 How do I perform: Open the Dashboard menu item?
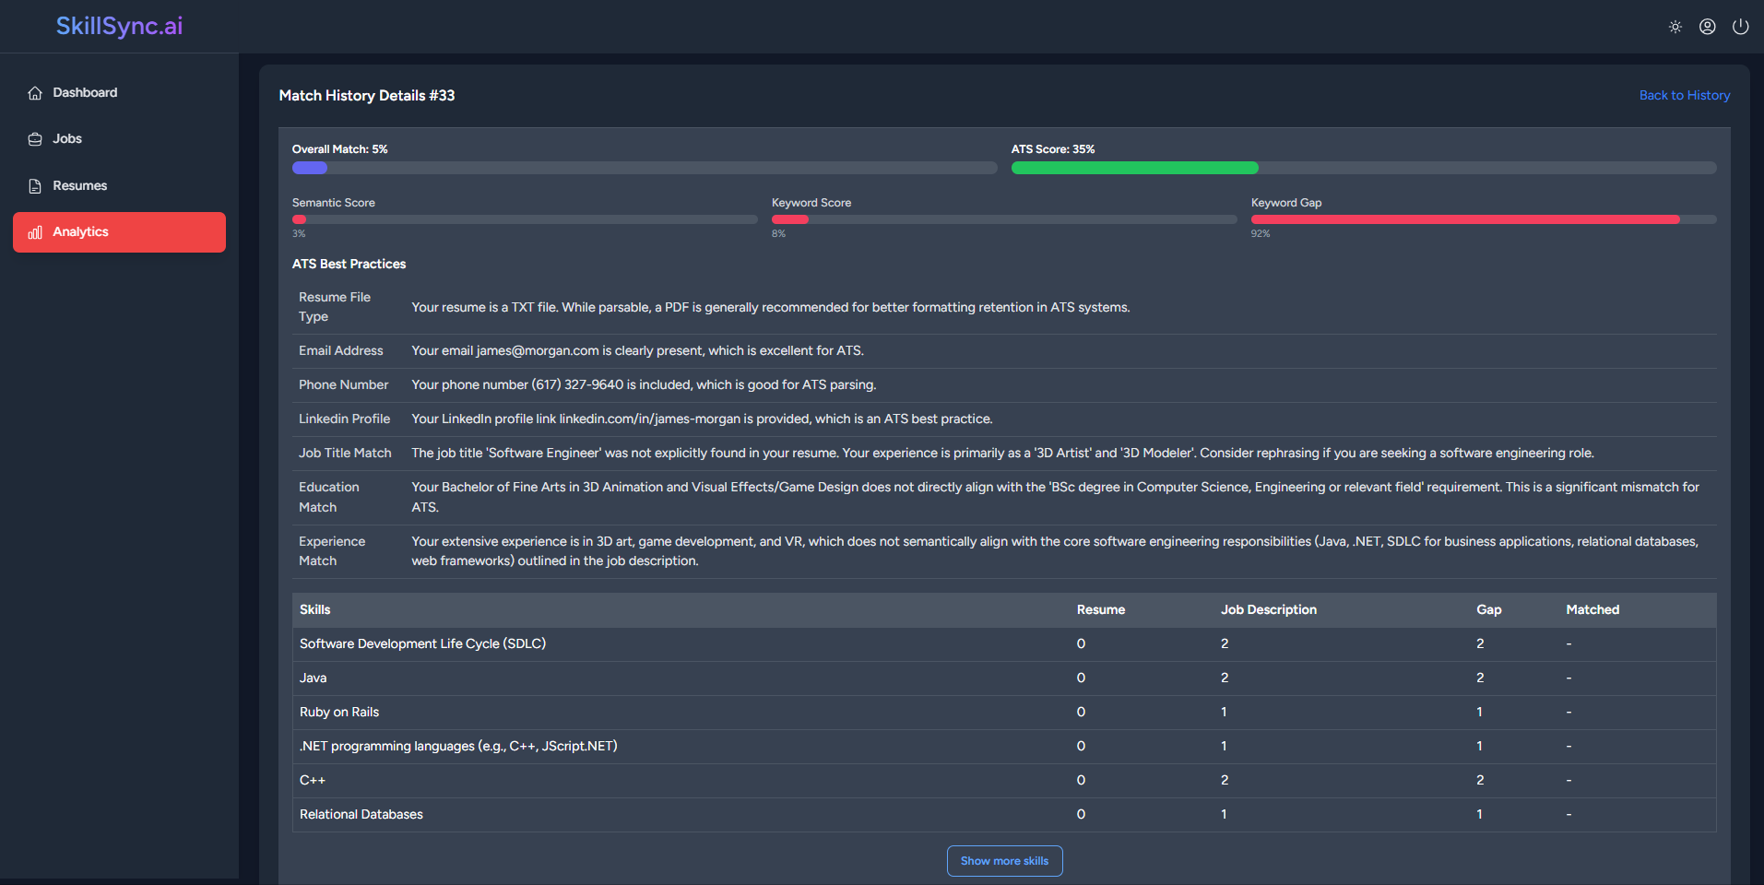[x=85, y=93]
